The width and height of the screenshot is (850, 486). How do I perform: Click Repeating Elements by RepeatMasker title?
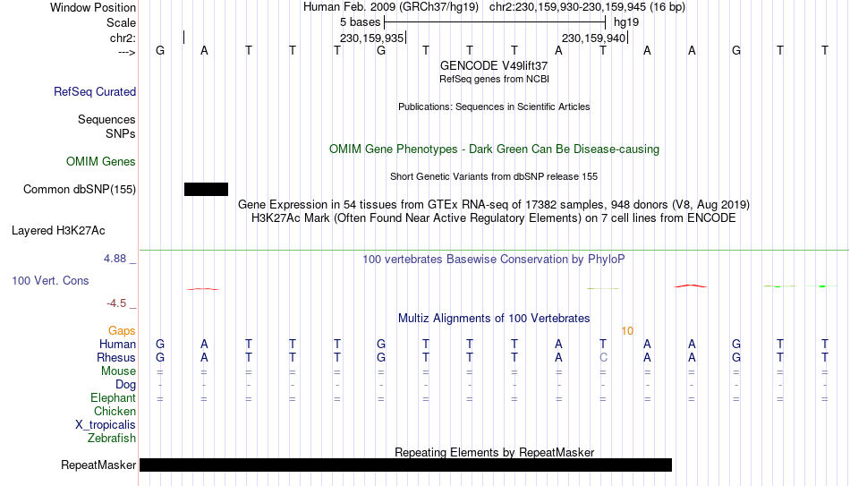[494, 452]
